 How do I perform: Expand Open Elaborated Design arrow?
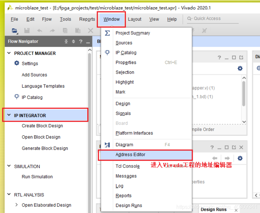[16, 205]
